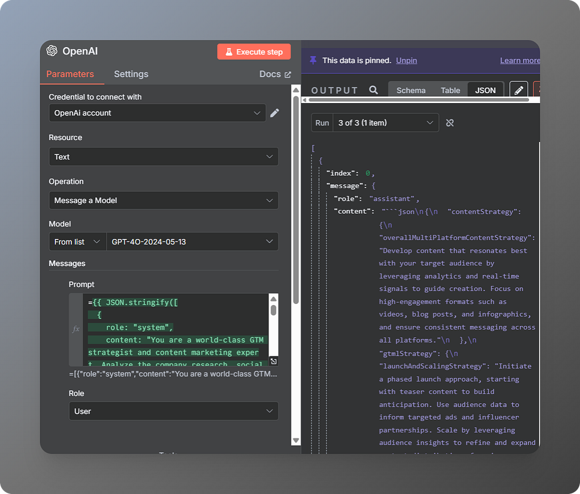Open the Resource dropdown showing Text
The width and height of the screenshot is (580, 494).
click(x=164, y=157)
